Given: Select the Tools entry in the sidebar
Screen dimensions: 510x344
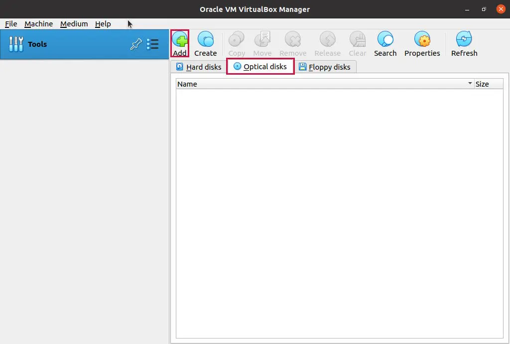Looking at the screenshot, I should (37, 44).
